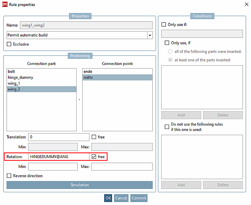
Task: Click Delete under the excluded rules list
Action: (223, 185)
